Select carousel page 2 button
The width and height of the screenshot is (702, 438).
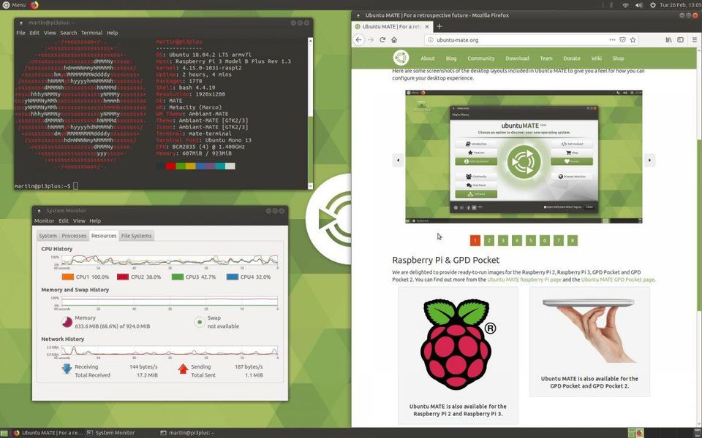(x=489, y=240)
